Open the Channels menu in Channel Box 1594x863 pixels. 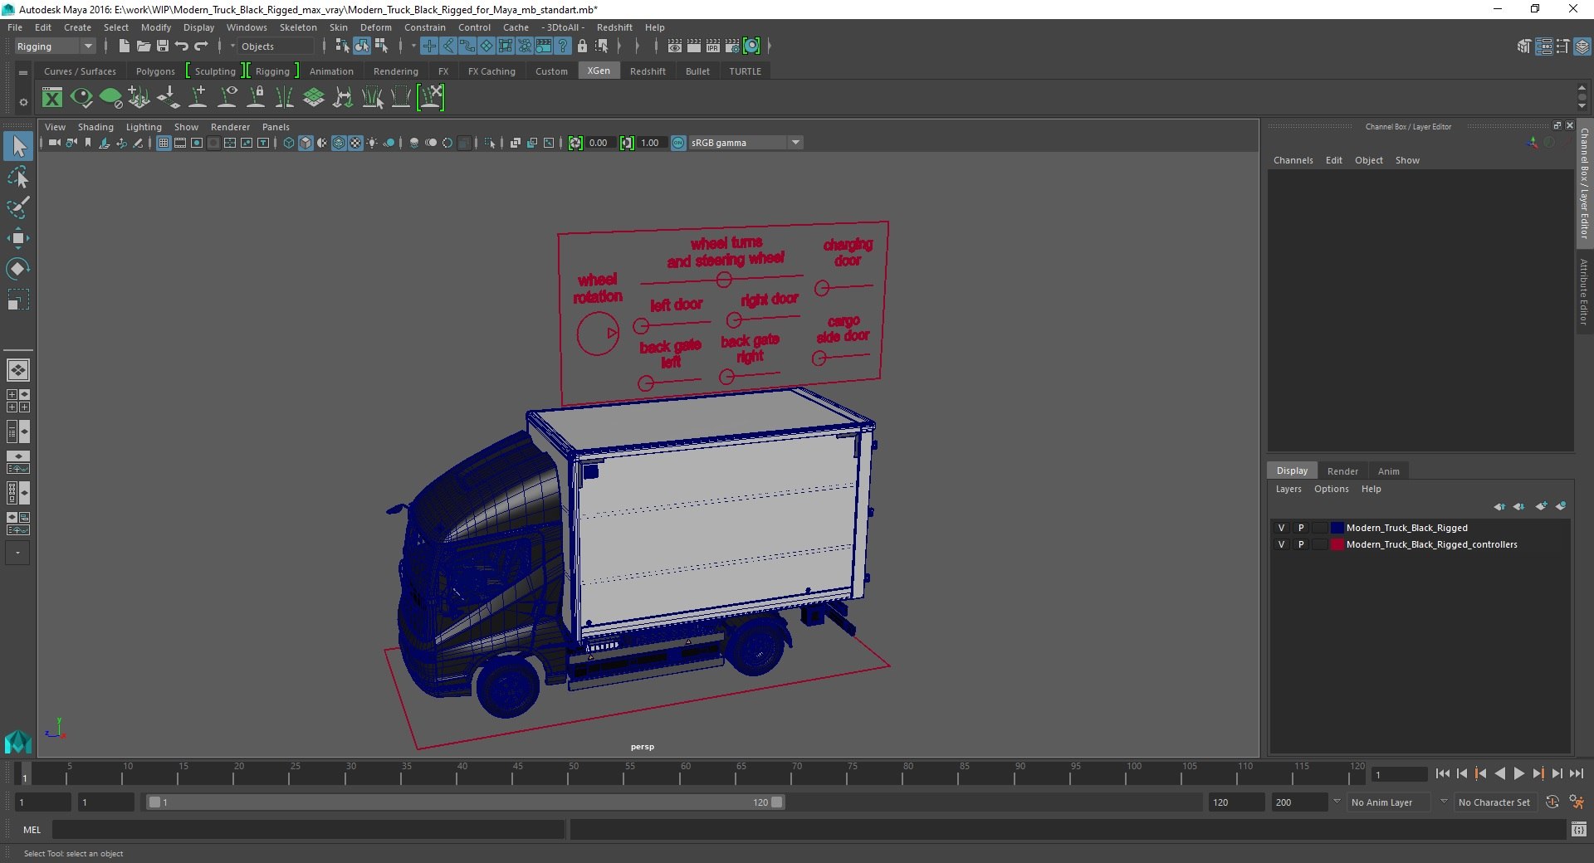(1293, 160)
